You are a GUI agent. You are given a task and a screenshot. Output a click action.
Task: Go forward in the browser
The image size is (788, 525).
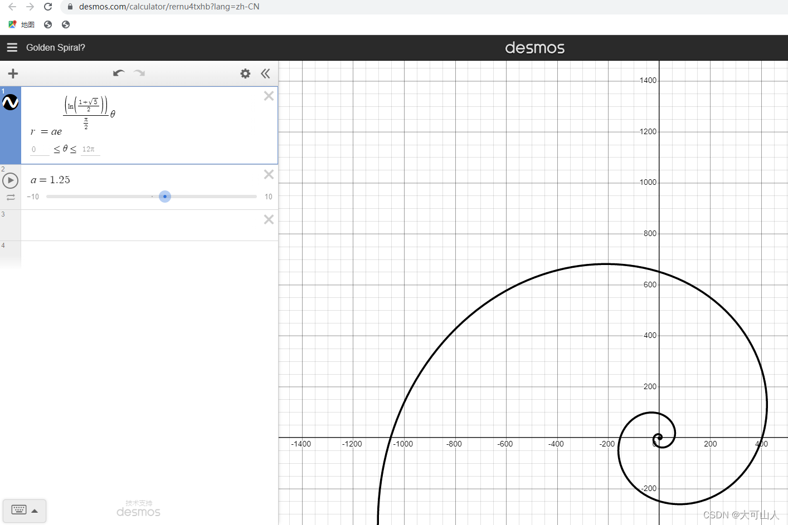point(30,7)
